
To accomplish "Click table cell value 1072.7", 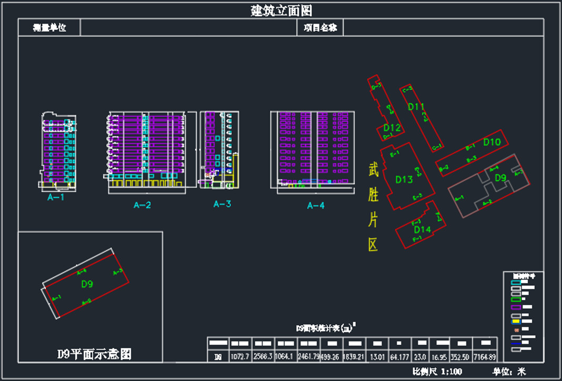I will (240, 357).
